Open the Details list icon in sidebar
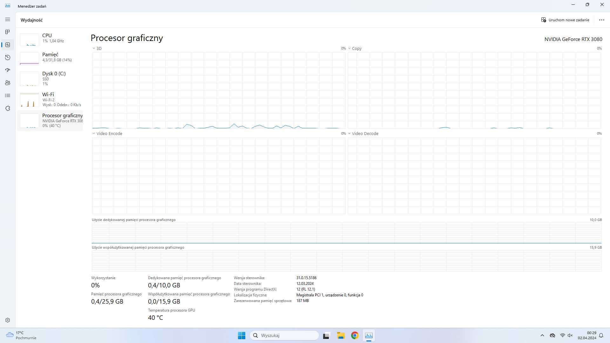610x343 pixels. (8, 96)
